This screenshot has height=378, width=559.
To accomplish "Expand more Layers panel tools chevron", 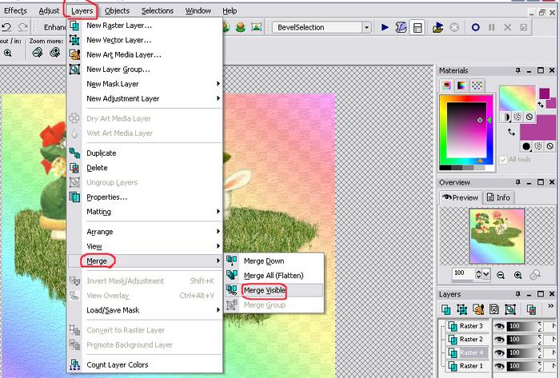I will tap(550, 306).
